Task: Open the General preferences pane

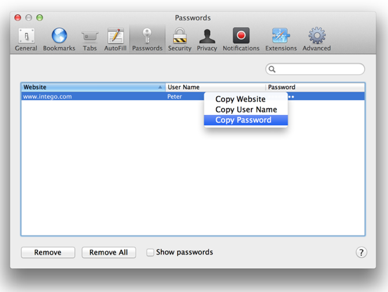Action: [x=26, y=39]
